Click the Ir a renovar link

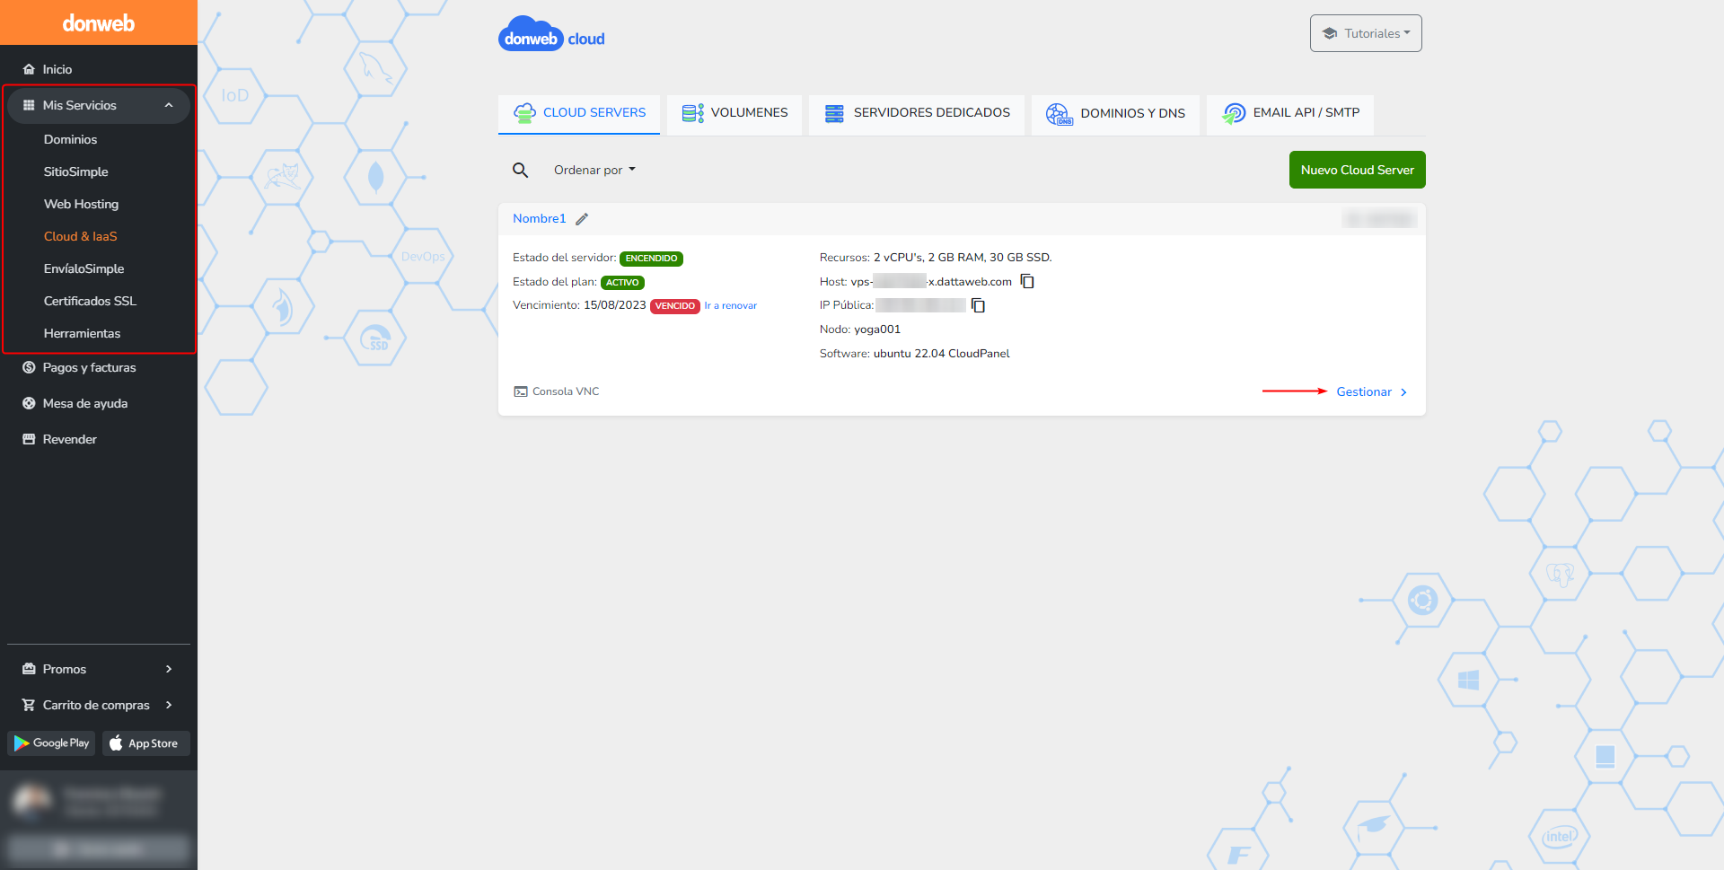[x=731, y=305]
